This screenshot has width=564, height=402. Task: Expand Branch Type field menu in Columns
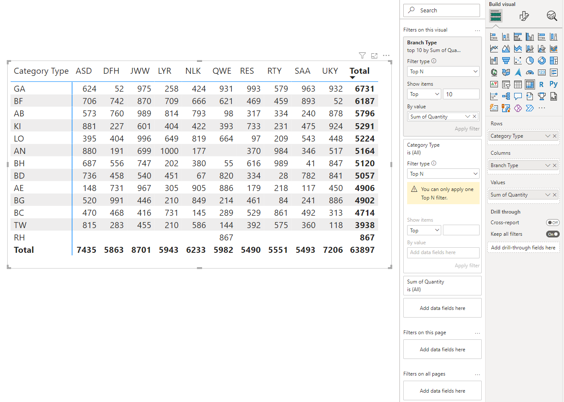[548, 165]
